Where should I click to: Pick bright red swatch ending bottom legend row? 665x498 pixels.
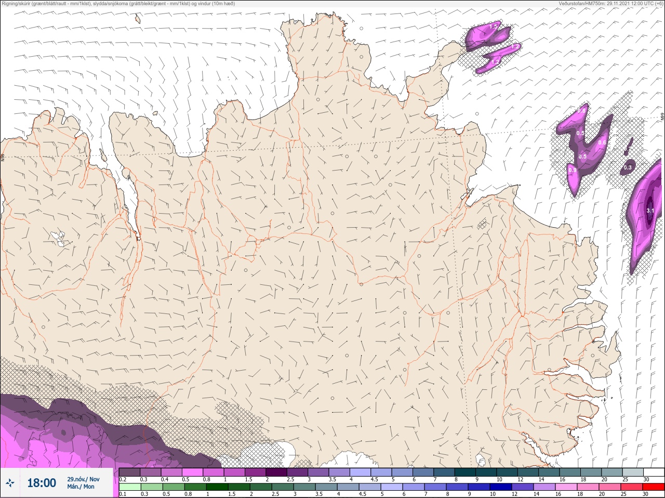[x=654, y=487]
